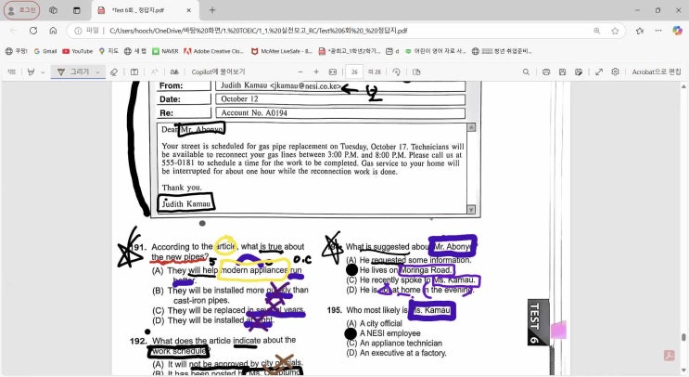Click the text "Account No. A0194"
This screenshot has height=377, width=689.
click(254, 112)
